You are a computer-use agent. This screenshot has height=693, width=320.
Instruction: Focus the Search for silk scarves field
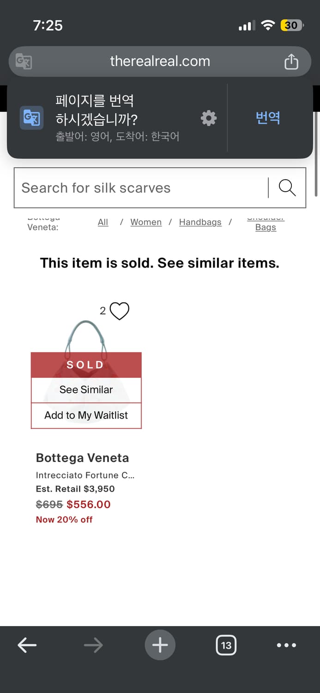pyautogui.click(x=139, y=188)
